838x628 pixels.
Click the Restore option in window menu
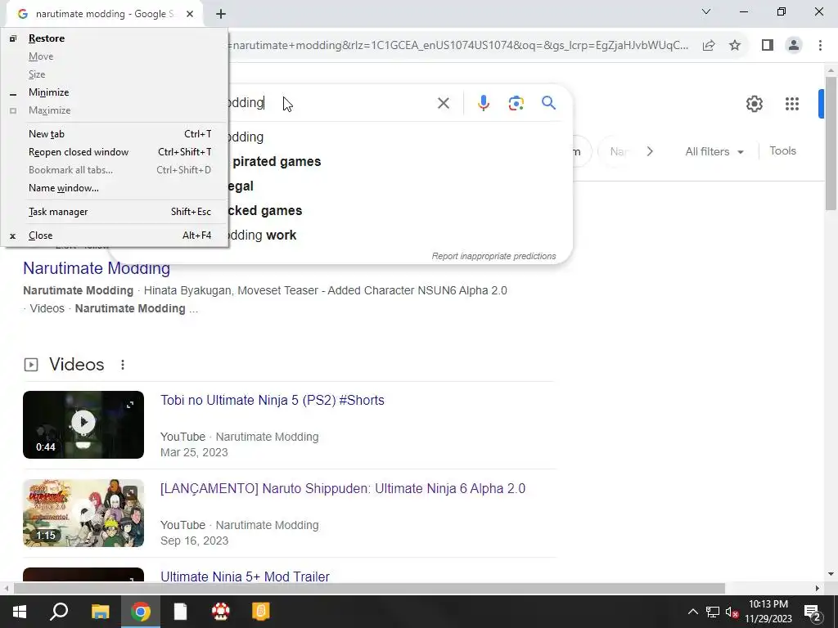click(115, 38)
